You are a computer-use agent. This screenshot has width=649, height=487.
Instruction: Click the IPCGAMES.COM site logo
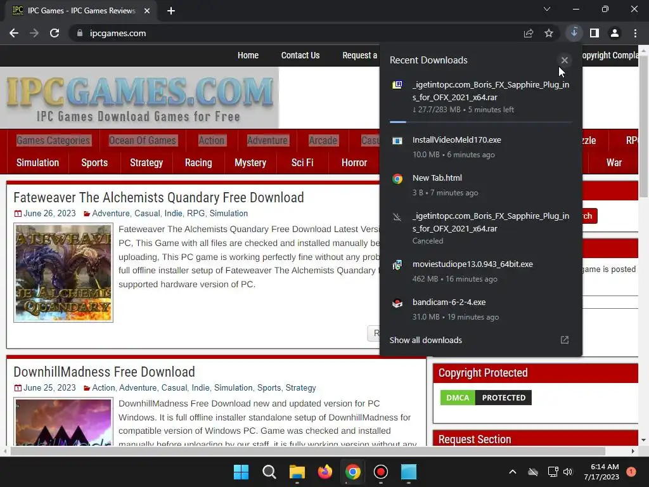[x=139, y=98]
